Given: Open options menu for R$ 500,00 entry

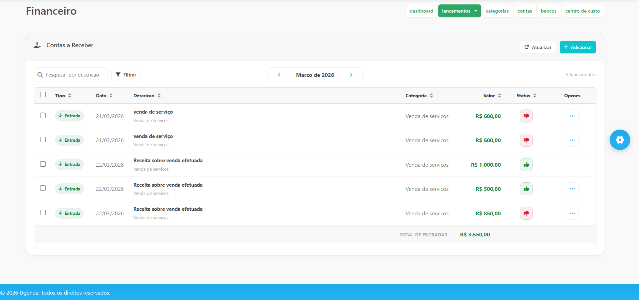Looking at the screenshot, I should coord(572,189).
